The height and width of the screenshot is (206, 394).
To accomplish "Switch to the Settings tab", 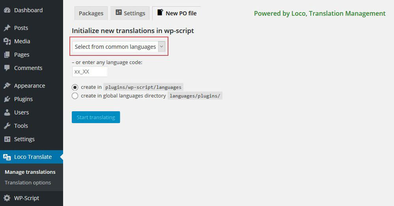I will click(130, 13).
